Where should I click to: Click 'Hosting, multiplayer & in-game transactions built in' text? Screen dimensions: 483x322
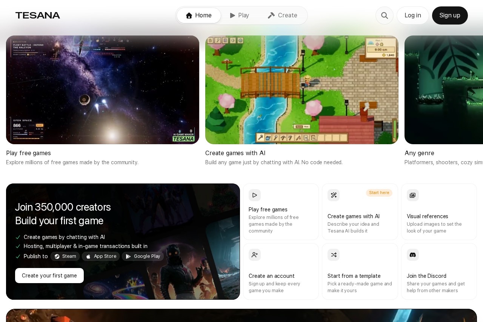pos(86,246)
